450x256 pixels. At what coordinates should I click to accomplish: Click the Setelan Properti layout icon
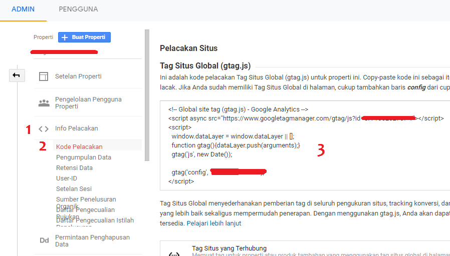click(x=44, y=76)
